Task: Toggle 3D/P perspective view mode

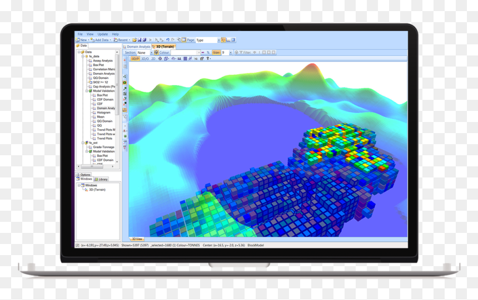Action: [135, 59]
